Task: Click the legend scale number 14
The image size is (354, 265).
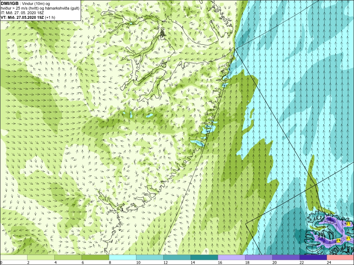Action: point(193,263)
